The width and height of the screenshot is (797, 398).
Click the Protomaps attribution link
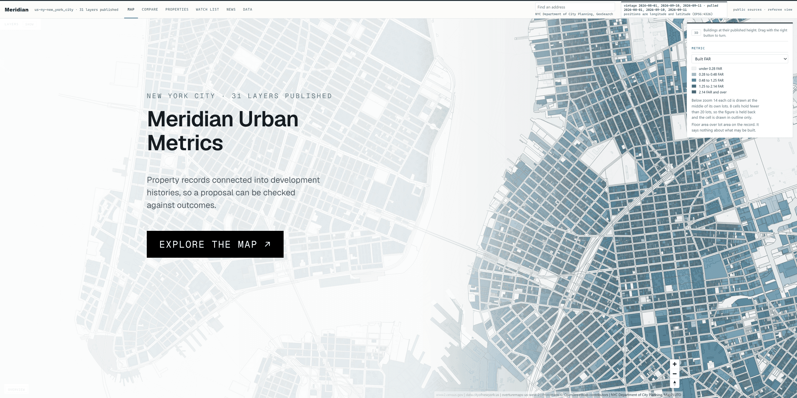(551, 395)
